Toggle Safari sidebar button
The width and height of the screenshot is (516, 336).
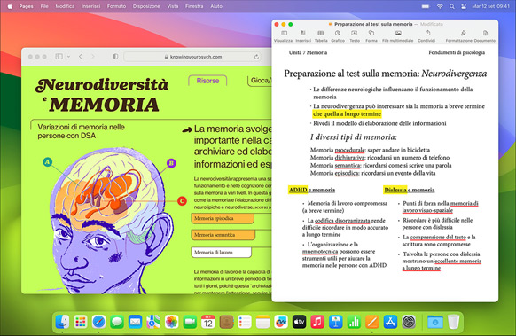59,57
